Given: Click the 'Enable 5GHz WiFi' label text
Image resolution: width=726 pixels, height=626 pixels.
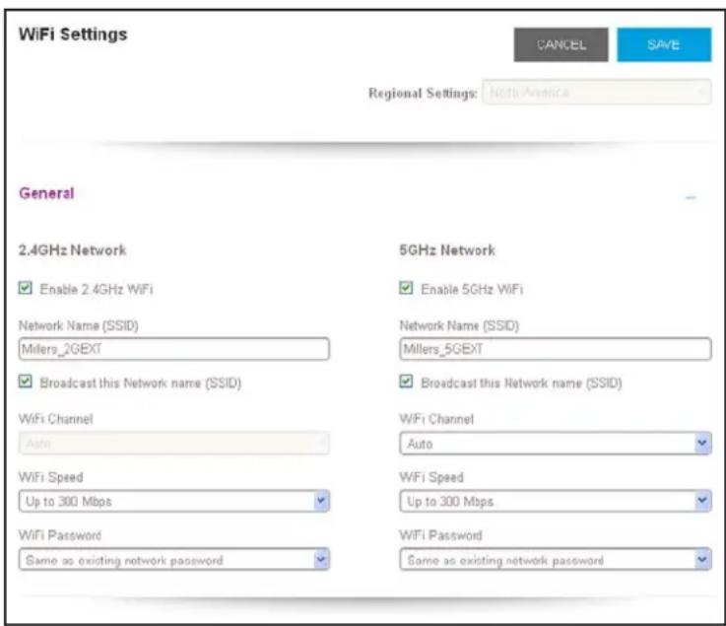Looking at the screenshot, I should tap(472, 290).
